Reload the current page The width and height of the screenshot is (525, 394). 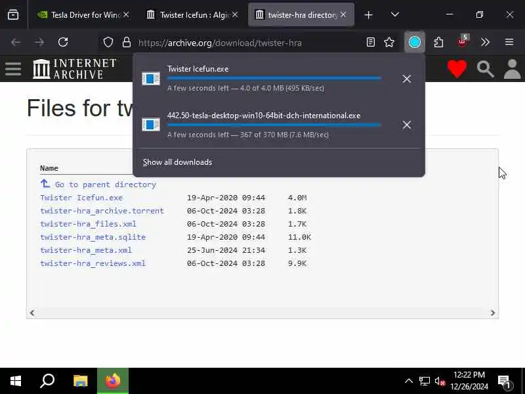point(63,42)
